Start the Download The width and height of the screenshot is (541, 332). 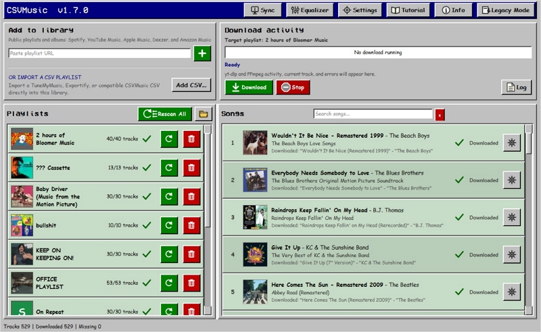pyautogui.click(x=249, y=87)
